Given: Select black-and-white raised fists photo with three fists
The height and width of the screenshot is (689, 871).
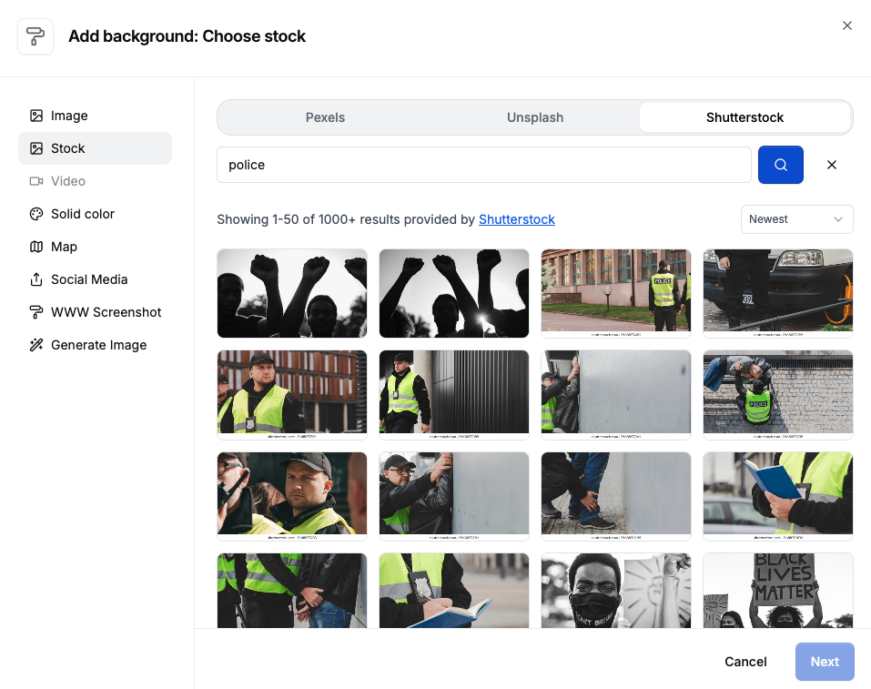Looking at the screenshot, I should [292, 293].
